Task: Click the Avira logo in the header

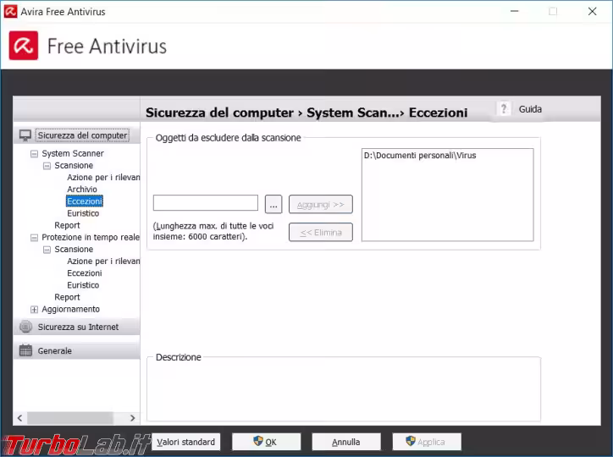Action: (24, 46)
